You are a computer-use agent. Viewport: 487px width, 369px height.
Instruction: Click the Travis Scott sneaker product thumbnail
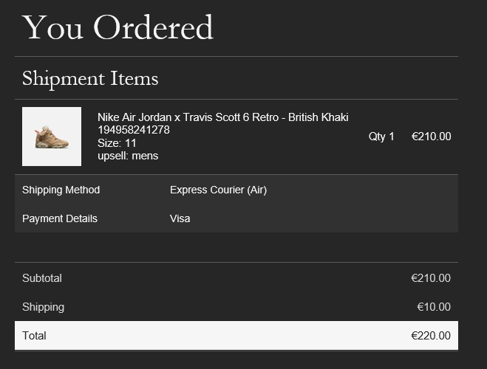point(52,137)
